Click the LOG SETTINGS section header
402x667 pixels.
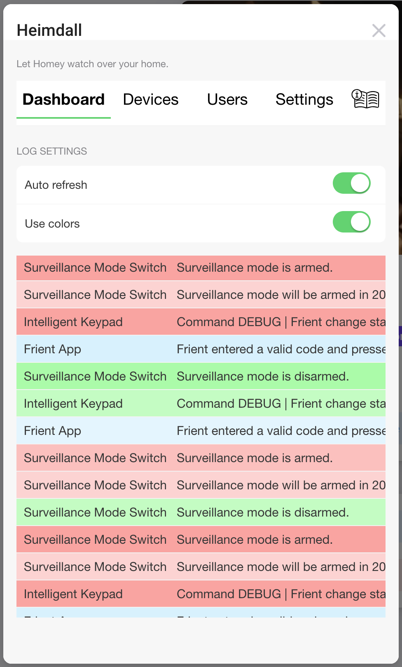tap(52, 151)
